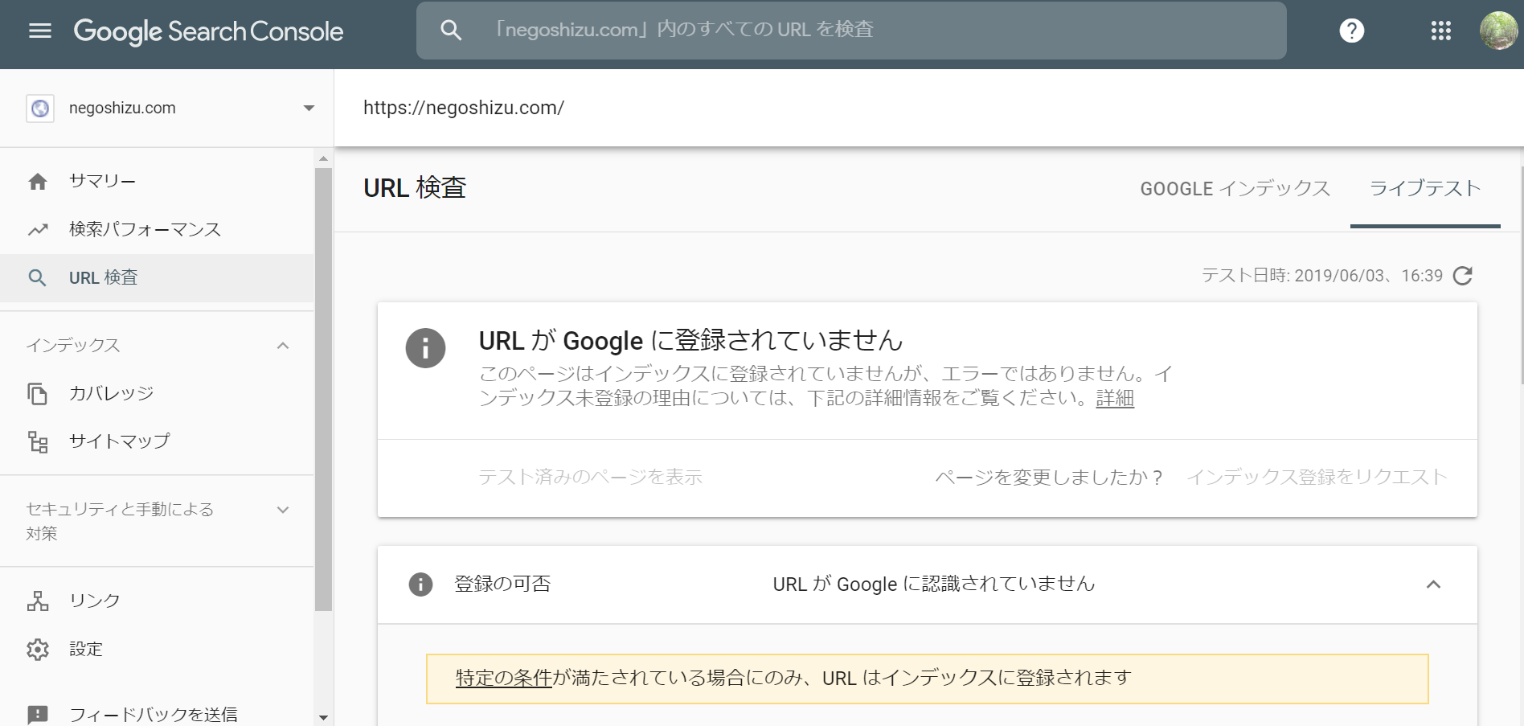
Task: Collapse the インデックス sidebar section
Action: coord(283,346)
